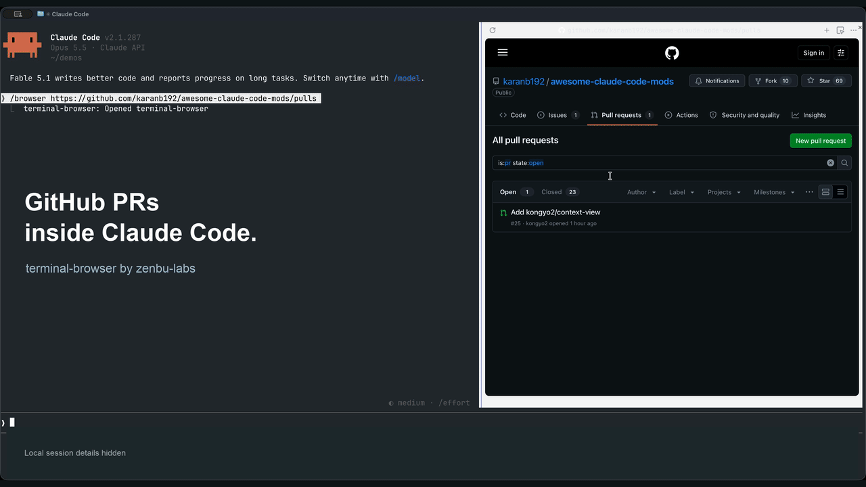
Task: Switch to comfortable list density view
Action: point(825,192)
